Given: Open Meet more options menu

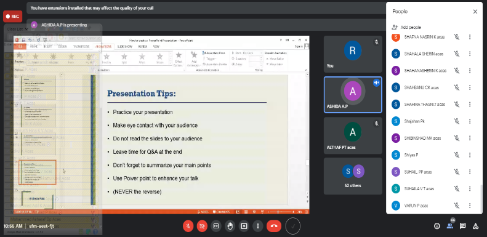Looking at the screenshot, I should [x=258, y=226].
